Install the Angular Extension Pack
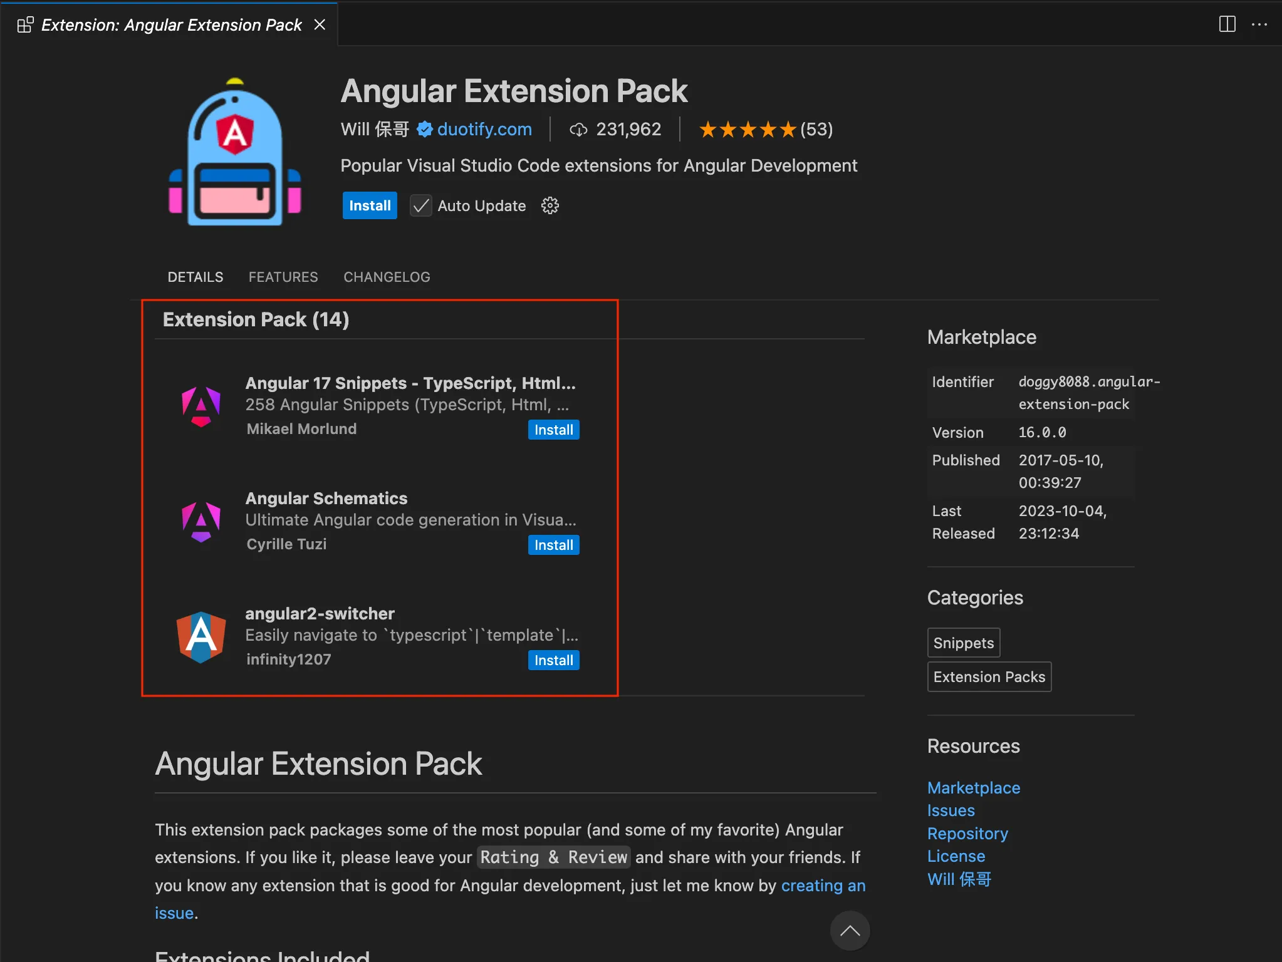The width and height of the screenshot is (1282, 962). 370,205
